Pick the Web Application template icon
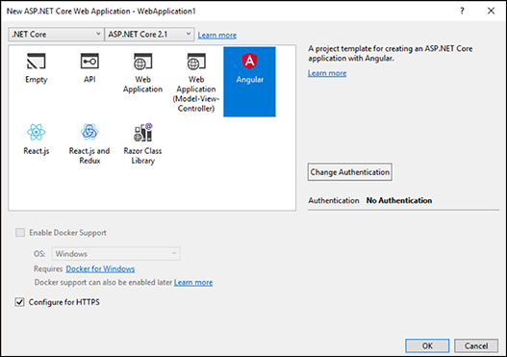The width and height of the screenshot is (507, 357). pos(142,62)
